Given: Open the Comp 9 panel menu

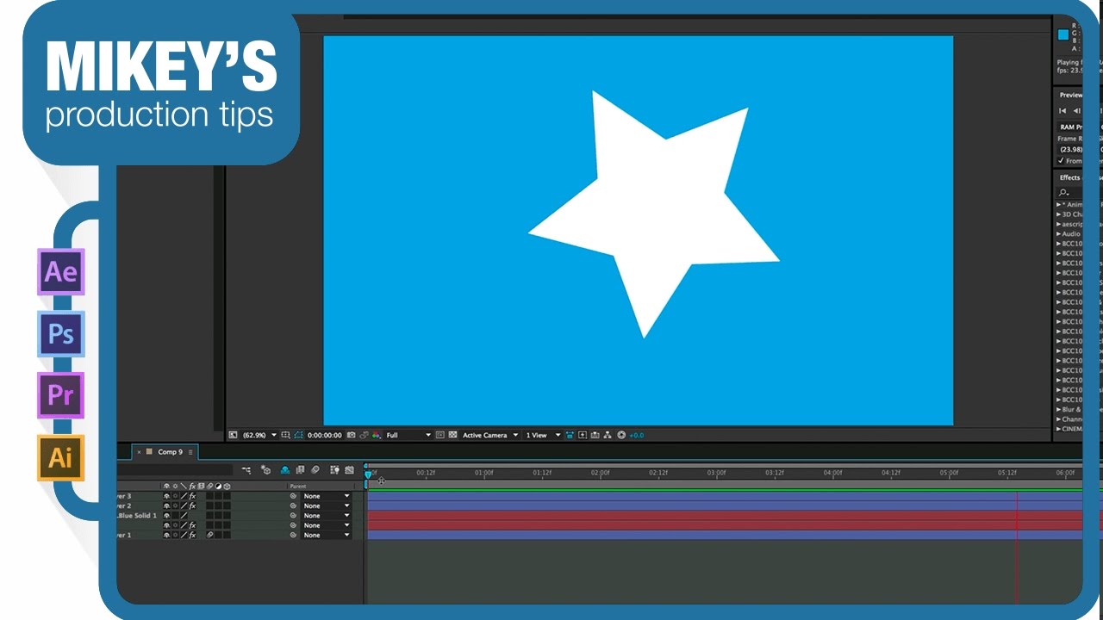Looking at the screenshot, I should click(190, 451).
